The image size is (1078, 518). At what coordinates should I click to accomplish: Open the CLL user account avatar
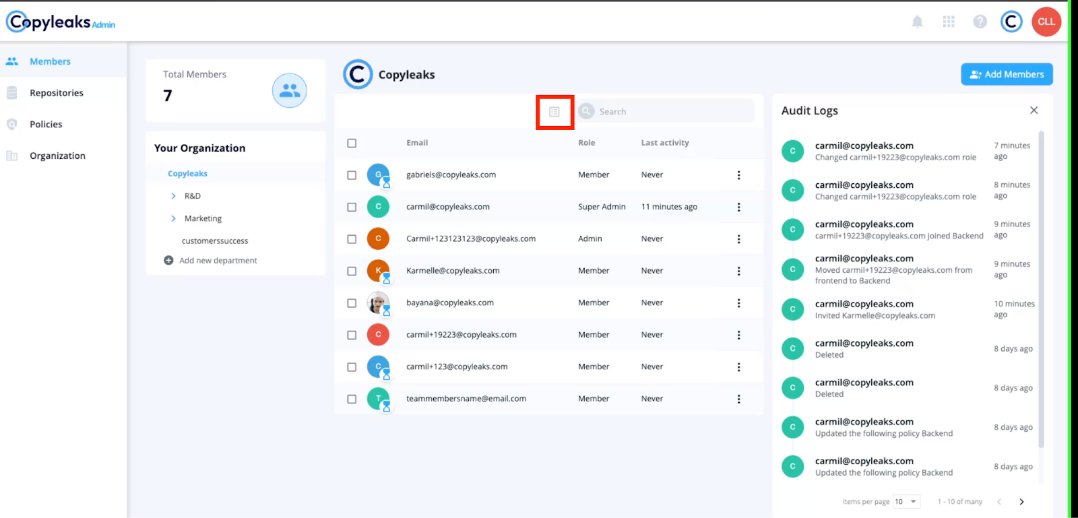[1046, 22]
